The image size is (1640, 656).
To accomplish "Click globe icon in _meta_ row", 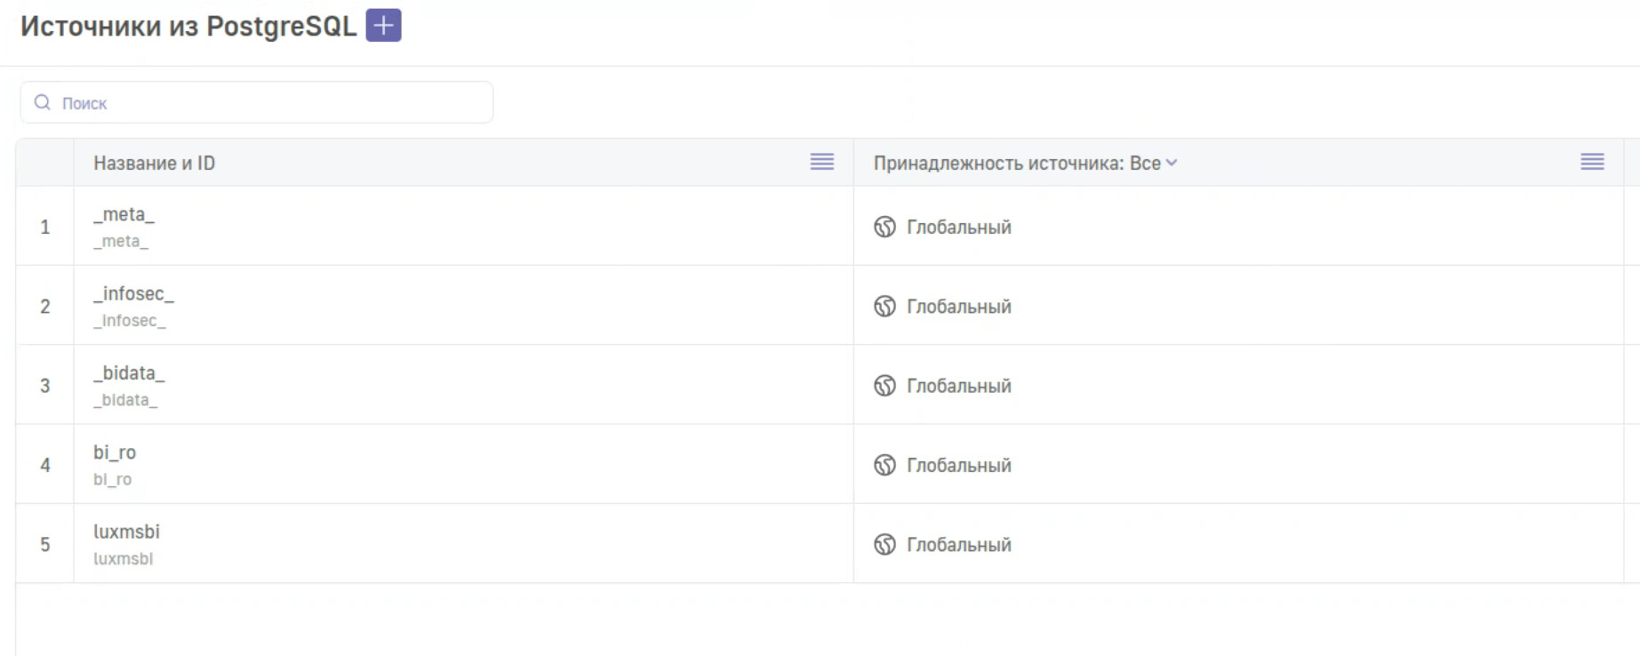I will (884, 228).
